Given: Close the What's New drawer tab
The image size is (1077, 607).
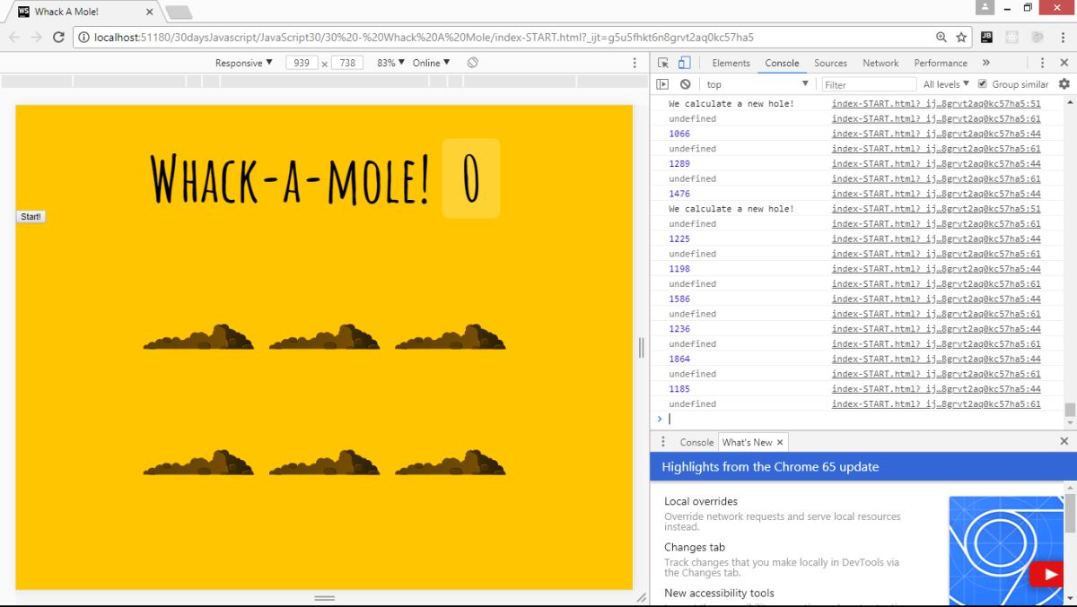Looking at the screenshot, I should tap(780, 442).
